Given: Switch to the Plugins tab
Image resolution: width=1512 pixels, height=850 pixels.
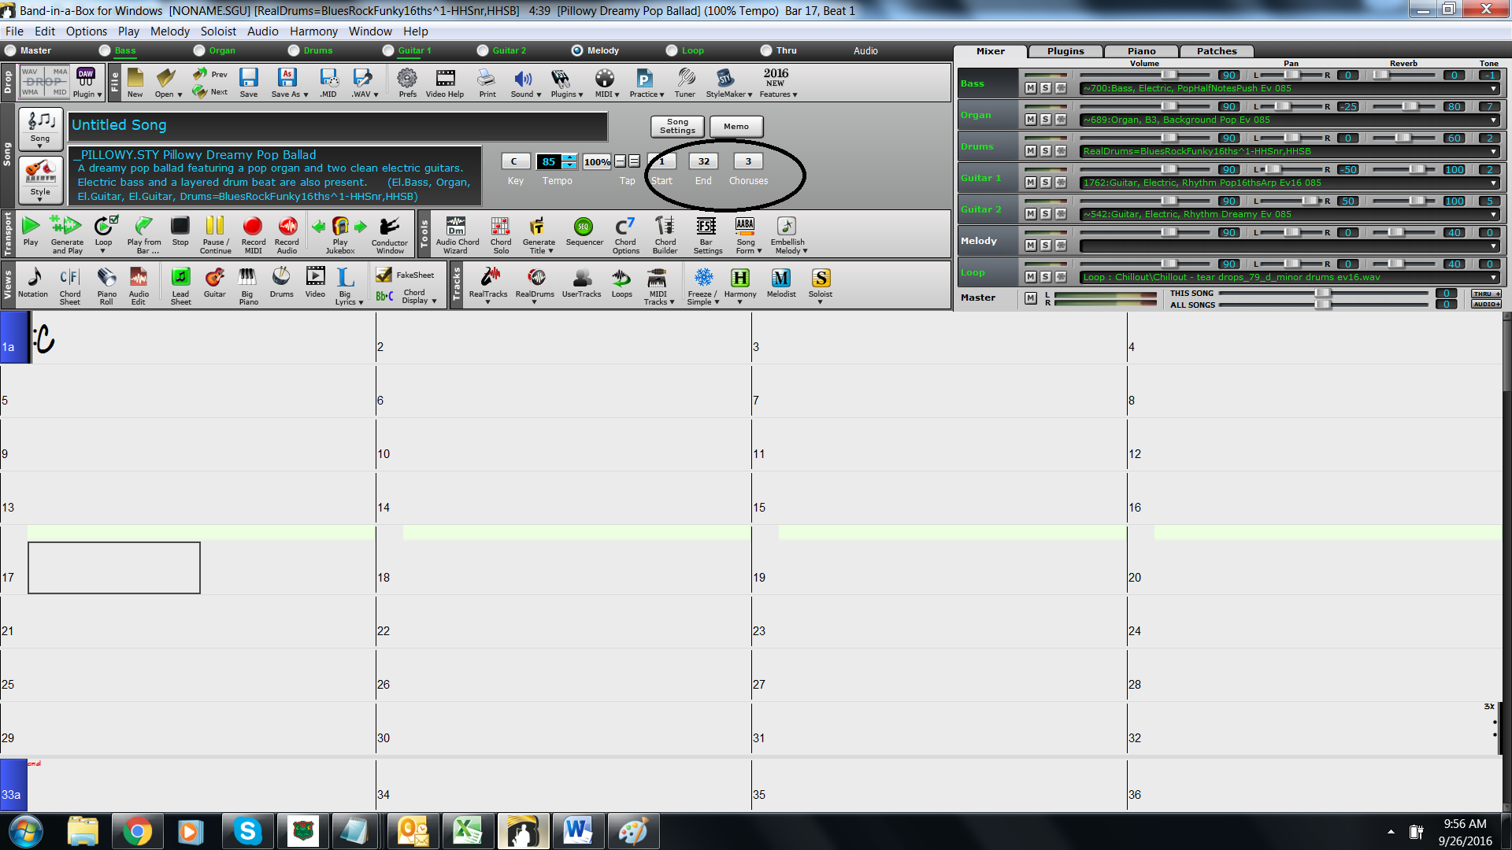Looking at the screenshot, I should pyautogui.click(x=1065, y=51).
